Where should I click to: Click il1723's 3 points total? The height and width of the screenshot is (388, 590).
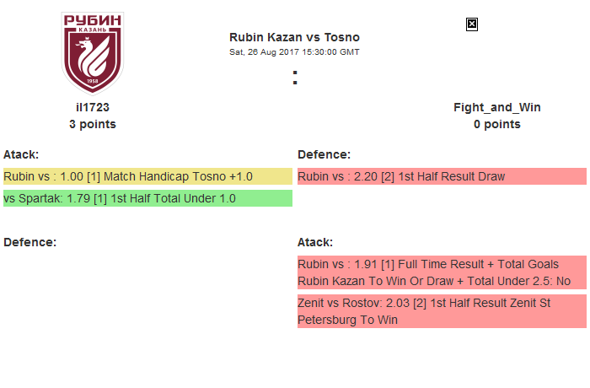tap(93, 124)
